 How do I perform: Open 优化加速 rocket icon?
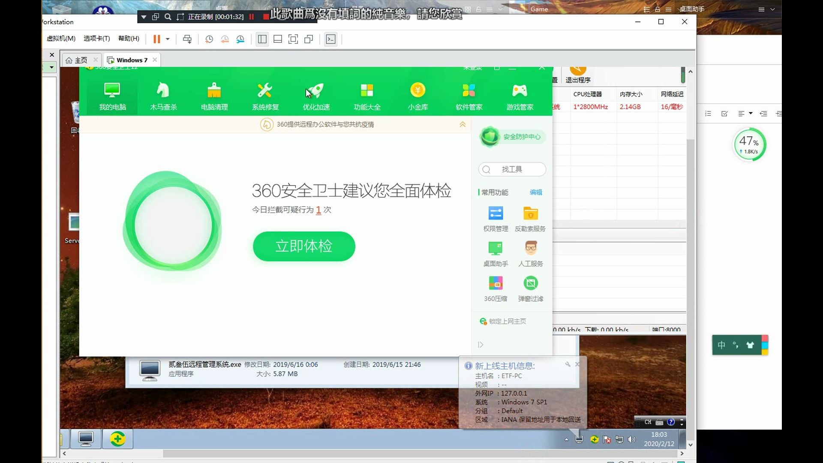pos(316,96)
